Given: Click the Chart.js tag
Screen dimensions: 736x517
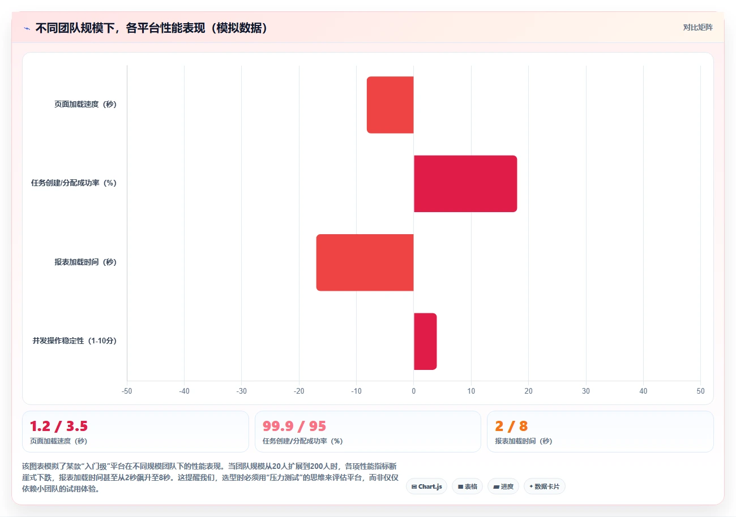Looking at the screenshot, I should click(x=426, y=486).
